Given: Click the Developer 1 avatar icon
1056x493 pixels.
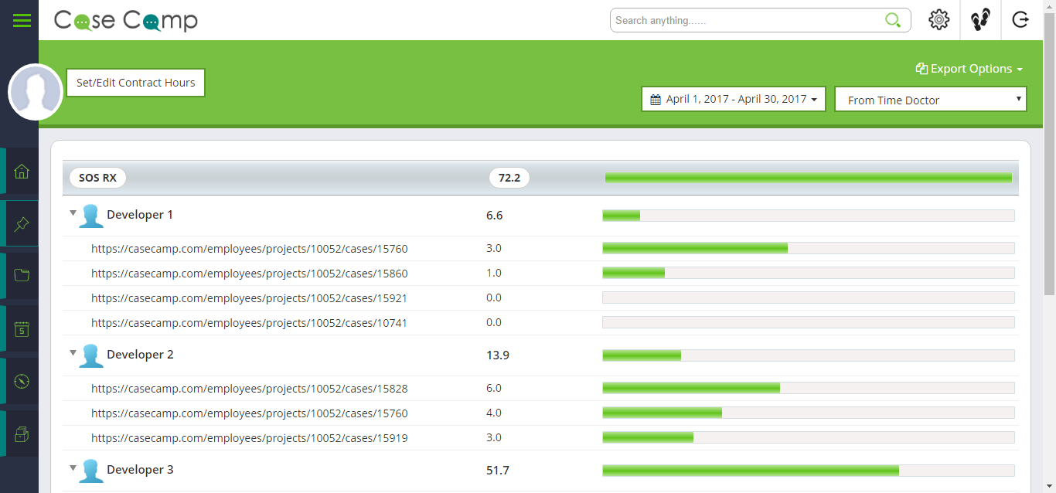Looking at the screenshot, I should click(91, 216).
